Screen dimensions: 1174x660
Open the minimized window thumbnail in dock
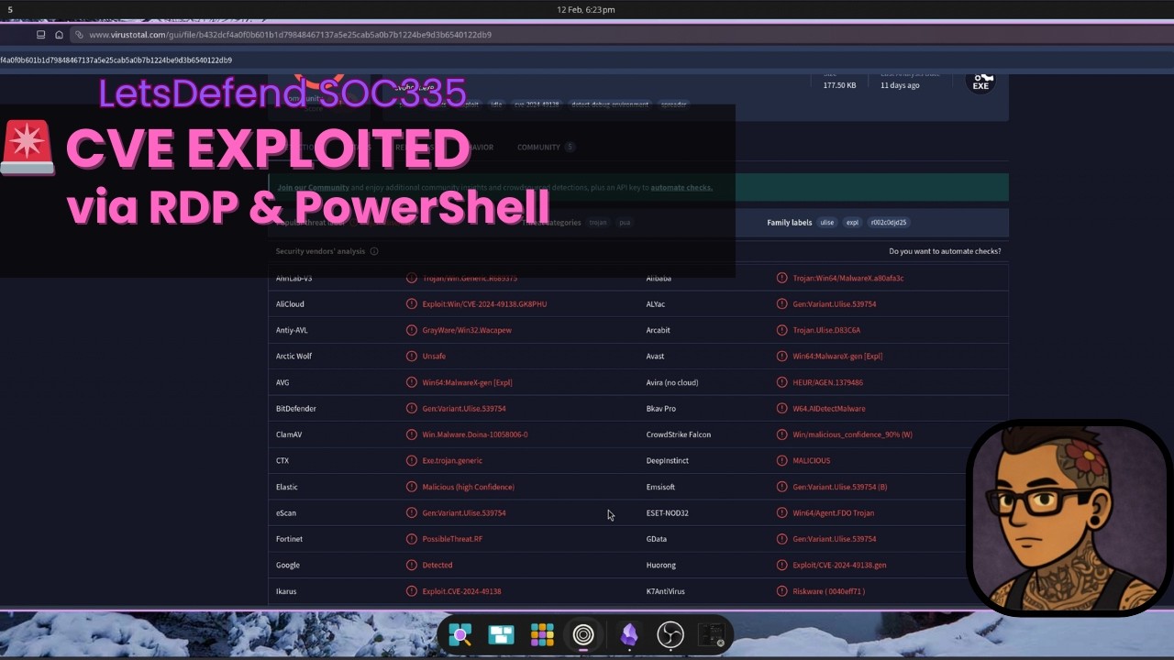tap(712, 634)
